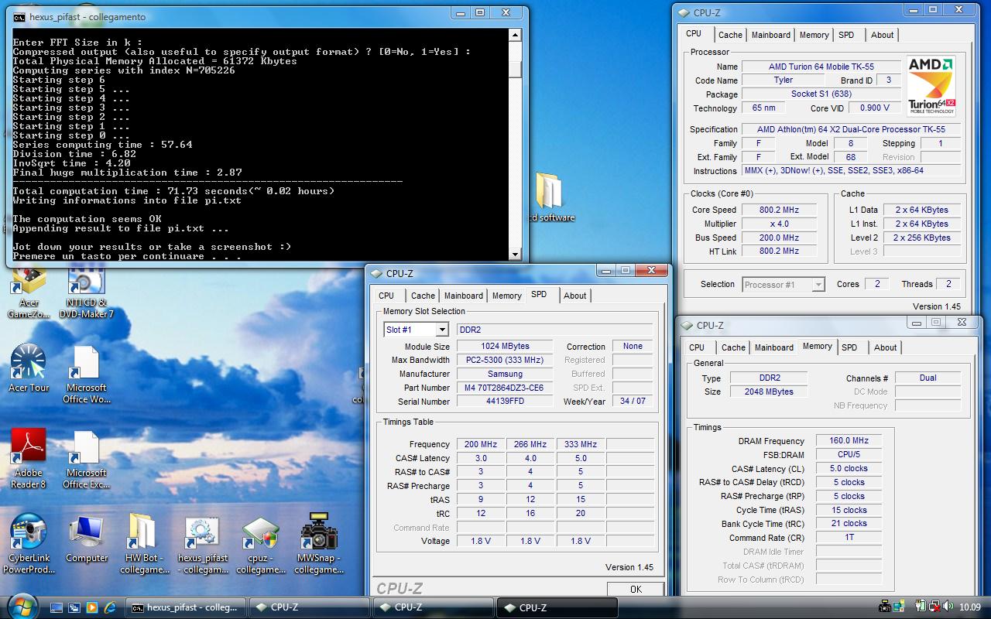Select the cpuz shortcut on desktop
This screenshot has height=619, width=991.
pyautogui.click(x=261, y=544)
